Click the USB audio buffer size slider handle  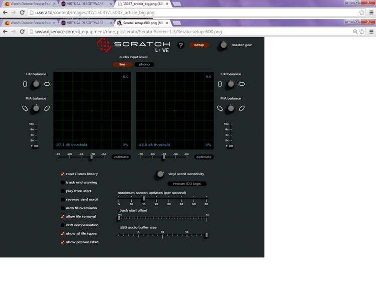(206, 235)
